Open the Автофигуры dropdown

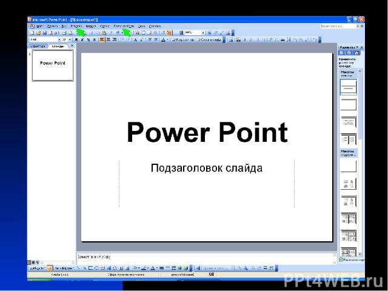coord(64,268)
